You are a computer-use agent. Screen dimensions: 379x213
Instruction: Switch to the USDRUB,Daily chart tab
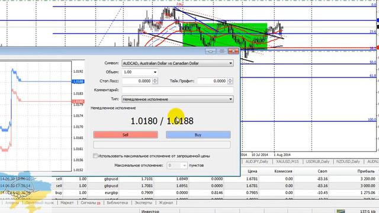point(317,162)
